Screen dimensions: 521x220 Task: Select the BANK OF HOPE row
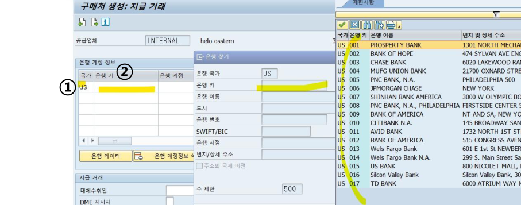point(429,53)
